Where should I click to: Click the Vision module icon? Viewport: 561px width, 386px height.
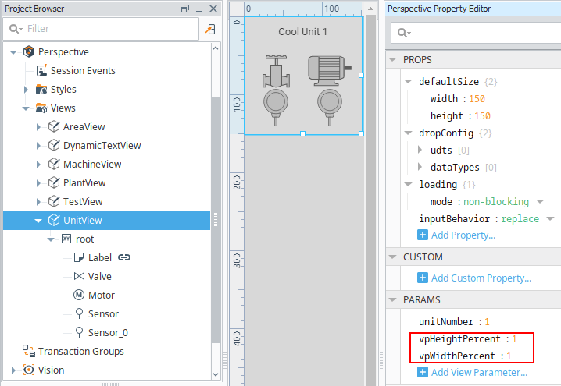[x=29, y=370]
